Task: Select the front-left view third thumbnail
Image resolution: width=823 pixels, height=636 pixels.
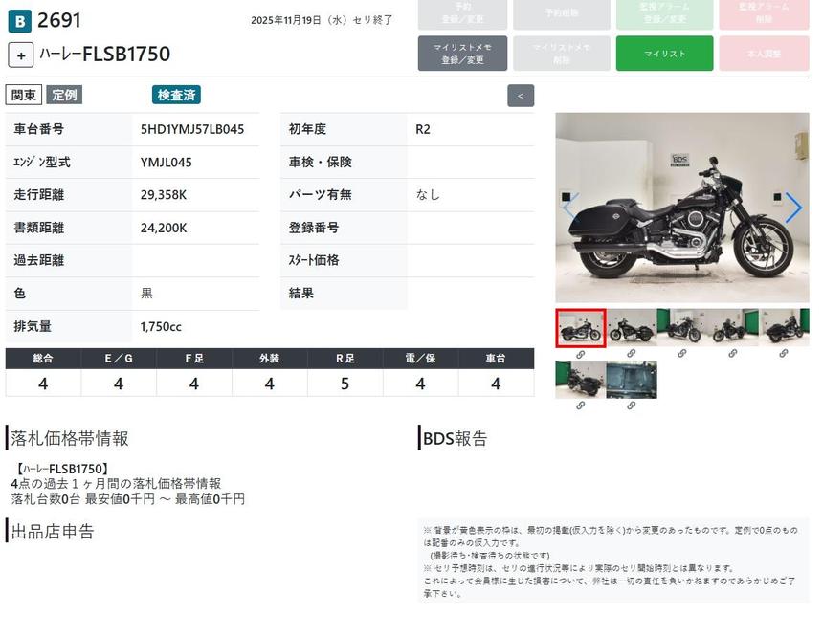Action: click(x=682, y=328)
